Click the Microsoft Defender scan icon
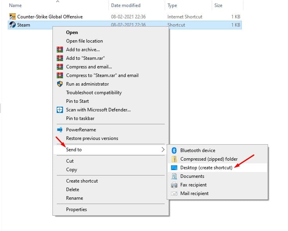Screen dimensions: 288x231 point(60,110)
